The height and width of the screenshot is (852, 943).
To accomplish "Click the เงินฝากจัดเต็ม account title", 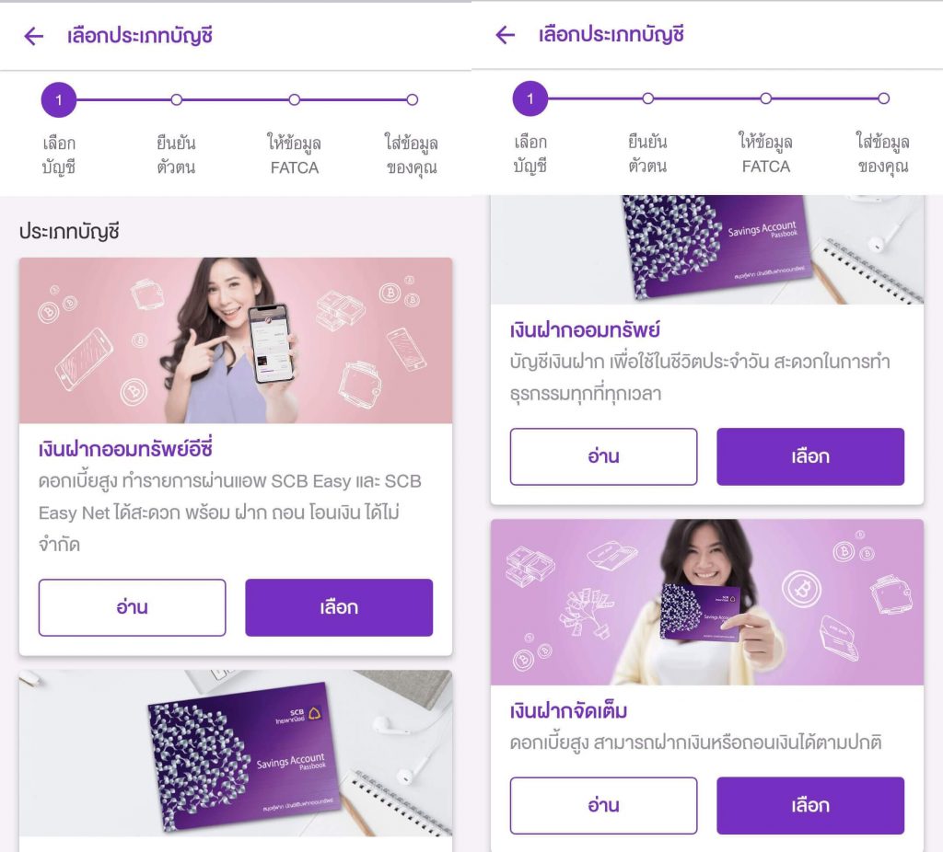I will [x=569, y=711].
